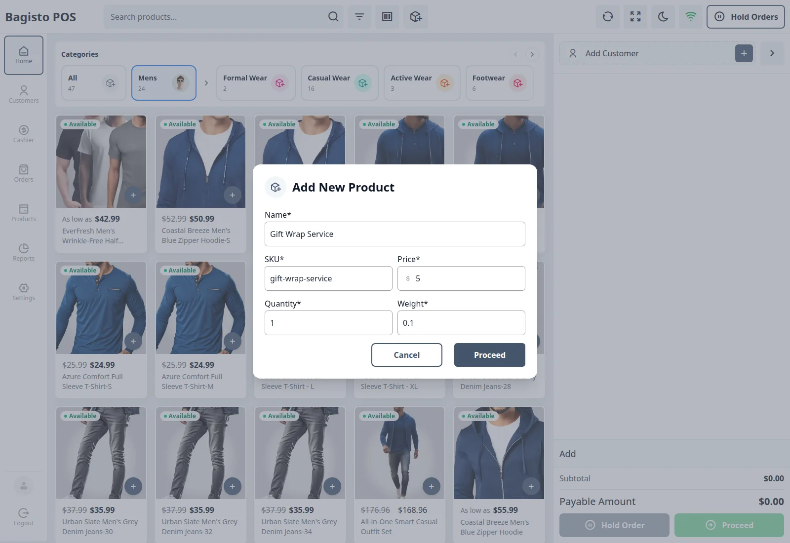Click the refresh sync icon
790x543 pixels.
click(x=608, y=17)
